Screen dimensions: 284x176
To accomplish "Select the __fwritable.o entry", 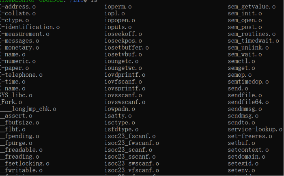I will (21, 170).
